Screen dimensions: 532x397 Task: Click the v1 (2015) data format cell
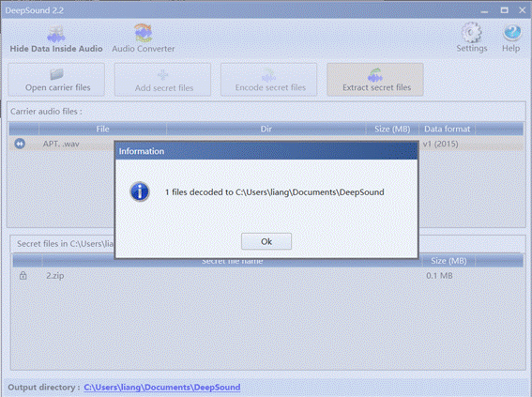coord(440,144)
